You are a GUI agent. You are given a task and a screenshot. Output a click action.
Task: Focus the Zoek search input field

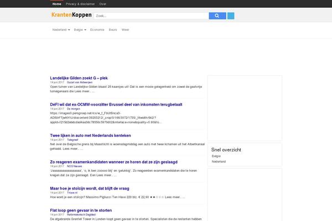(x=152, y=16)
